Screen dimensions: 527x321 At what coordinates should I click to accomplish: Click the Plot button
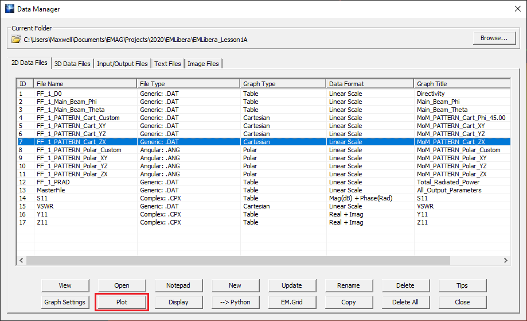122,302
